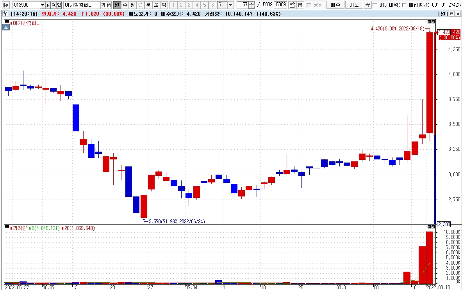
Task: Click the save chart disk icon
Action: click(x=300, y=5)
